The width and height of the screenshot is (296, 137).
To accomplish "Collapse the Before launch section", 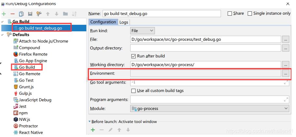I will click(90, 122).
